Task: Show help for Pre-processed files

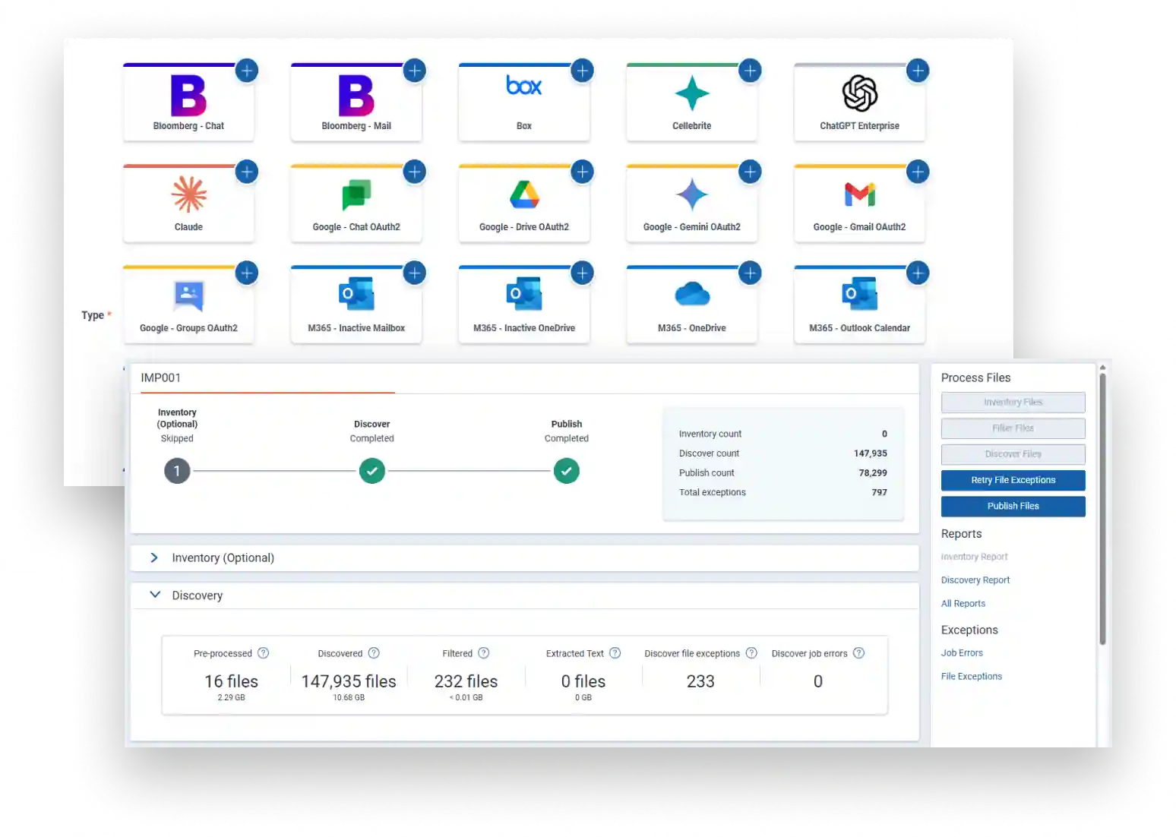Action: click(264, 653)
